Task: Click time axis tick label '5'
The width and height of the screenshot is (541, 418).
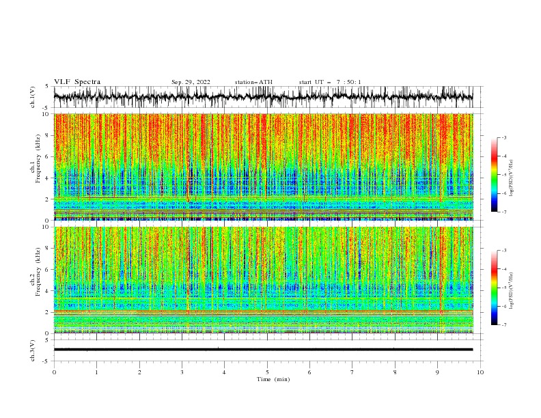Action: click(x=267, y=372)
